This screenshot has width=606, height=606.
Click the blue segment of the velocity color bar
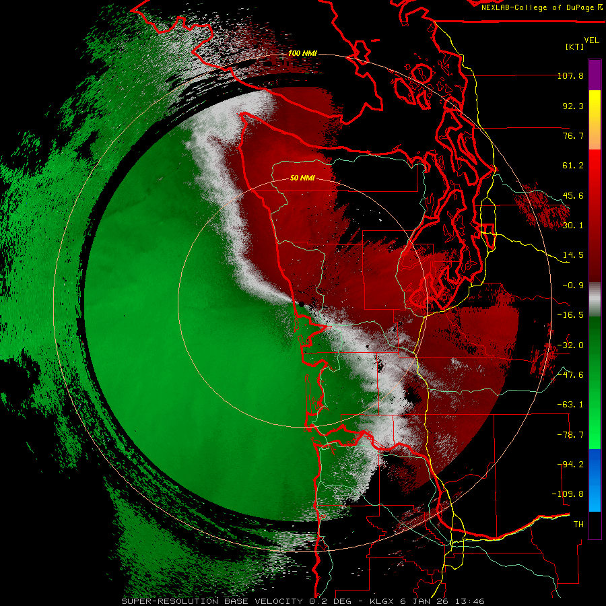[595, 479]
